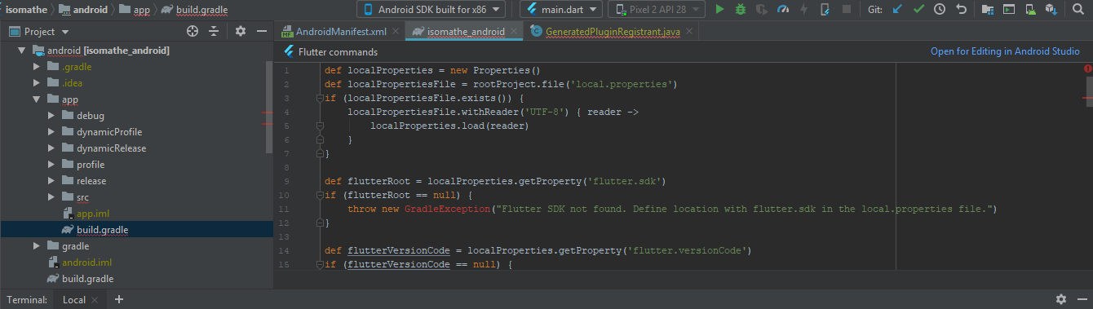Open Project Structure folder icon

point(988,10)
